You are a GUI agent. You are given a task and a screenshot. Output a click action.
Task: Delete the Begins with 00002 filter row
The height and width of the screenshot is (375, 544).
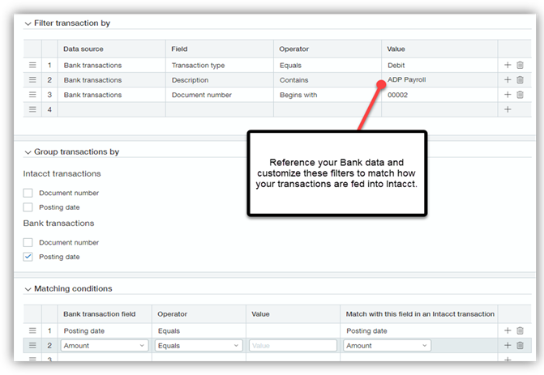click(520, 95)
